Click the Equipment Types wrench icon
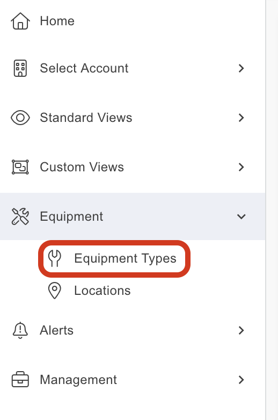This screenshot has width=278, height=420. coord(55,258)
